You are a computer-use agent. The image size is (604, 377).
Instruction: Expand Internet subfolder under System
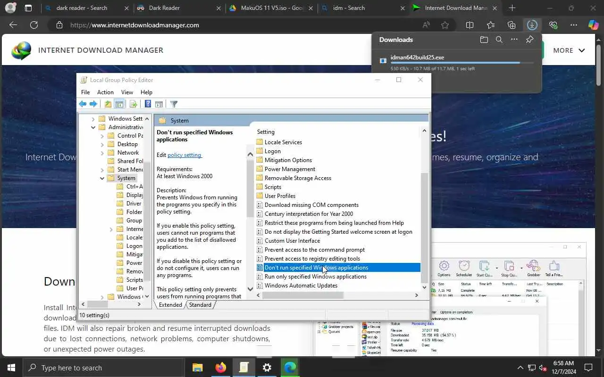pos(111,229)
